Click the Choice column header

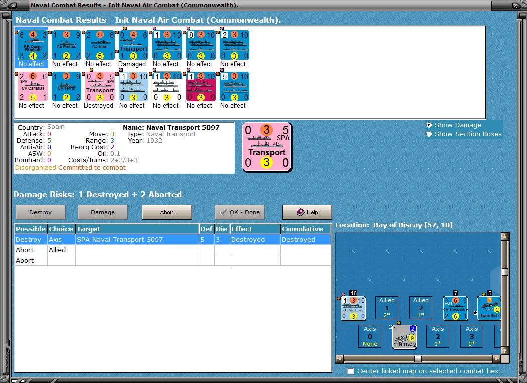point(61,229)
